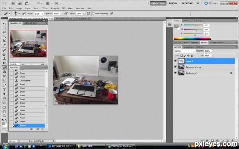Switch to Painting workspace
Image resolution: width=239 pixels, height=149 pixels.
(187, 3)
